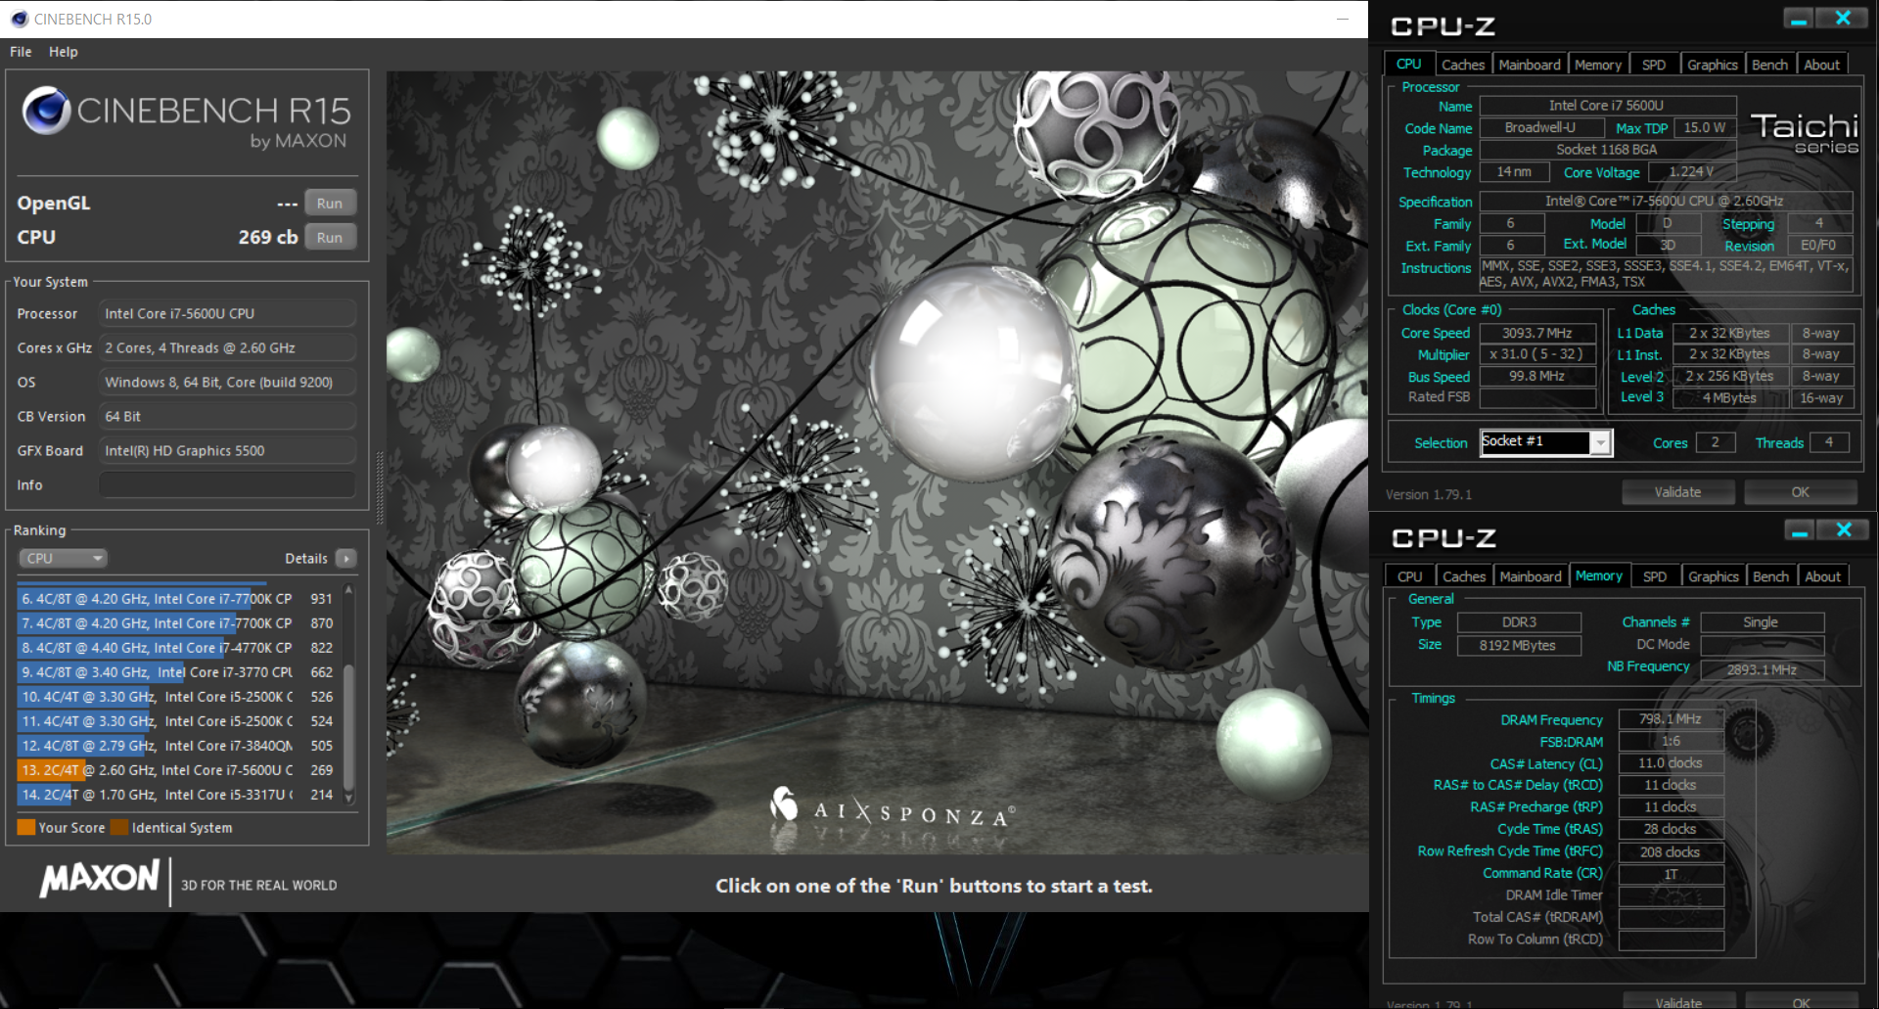
Task: Click Validate in bottom CPU-Z window
Action: tap(1678, 1001)
